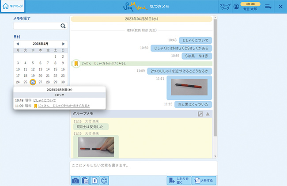287x186 pixels.
Task: Select memo Sは黒 Nは赤
Action: (197, 56)
